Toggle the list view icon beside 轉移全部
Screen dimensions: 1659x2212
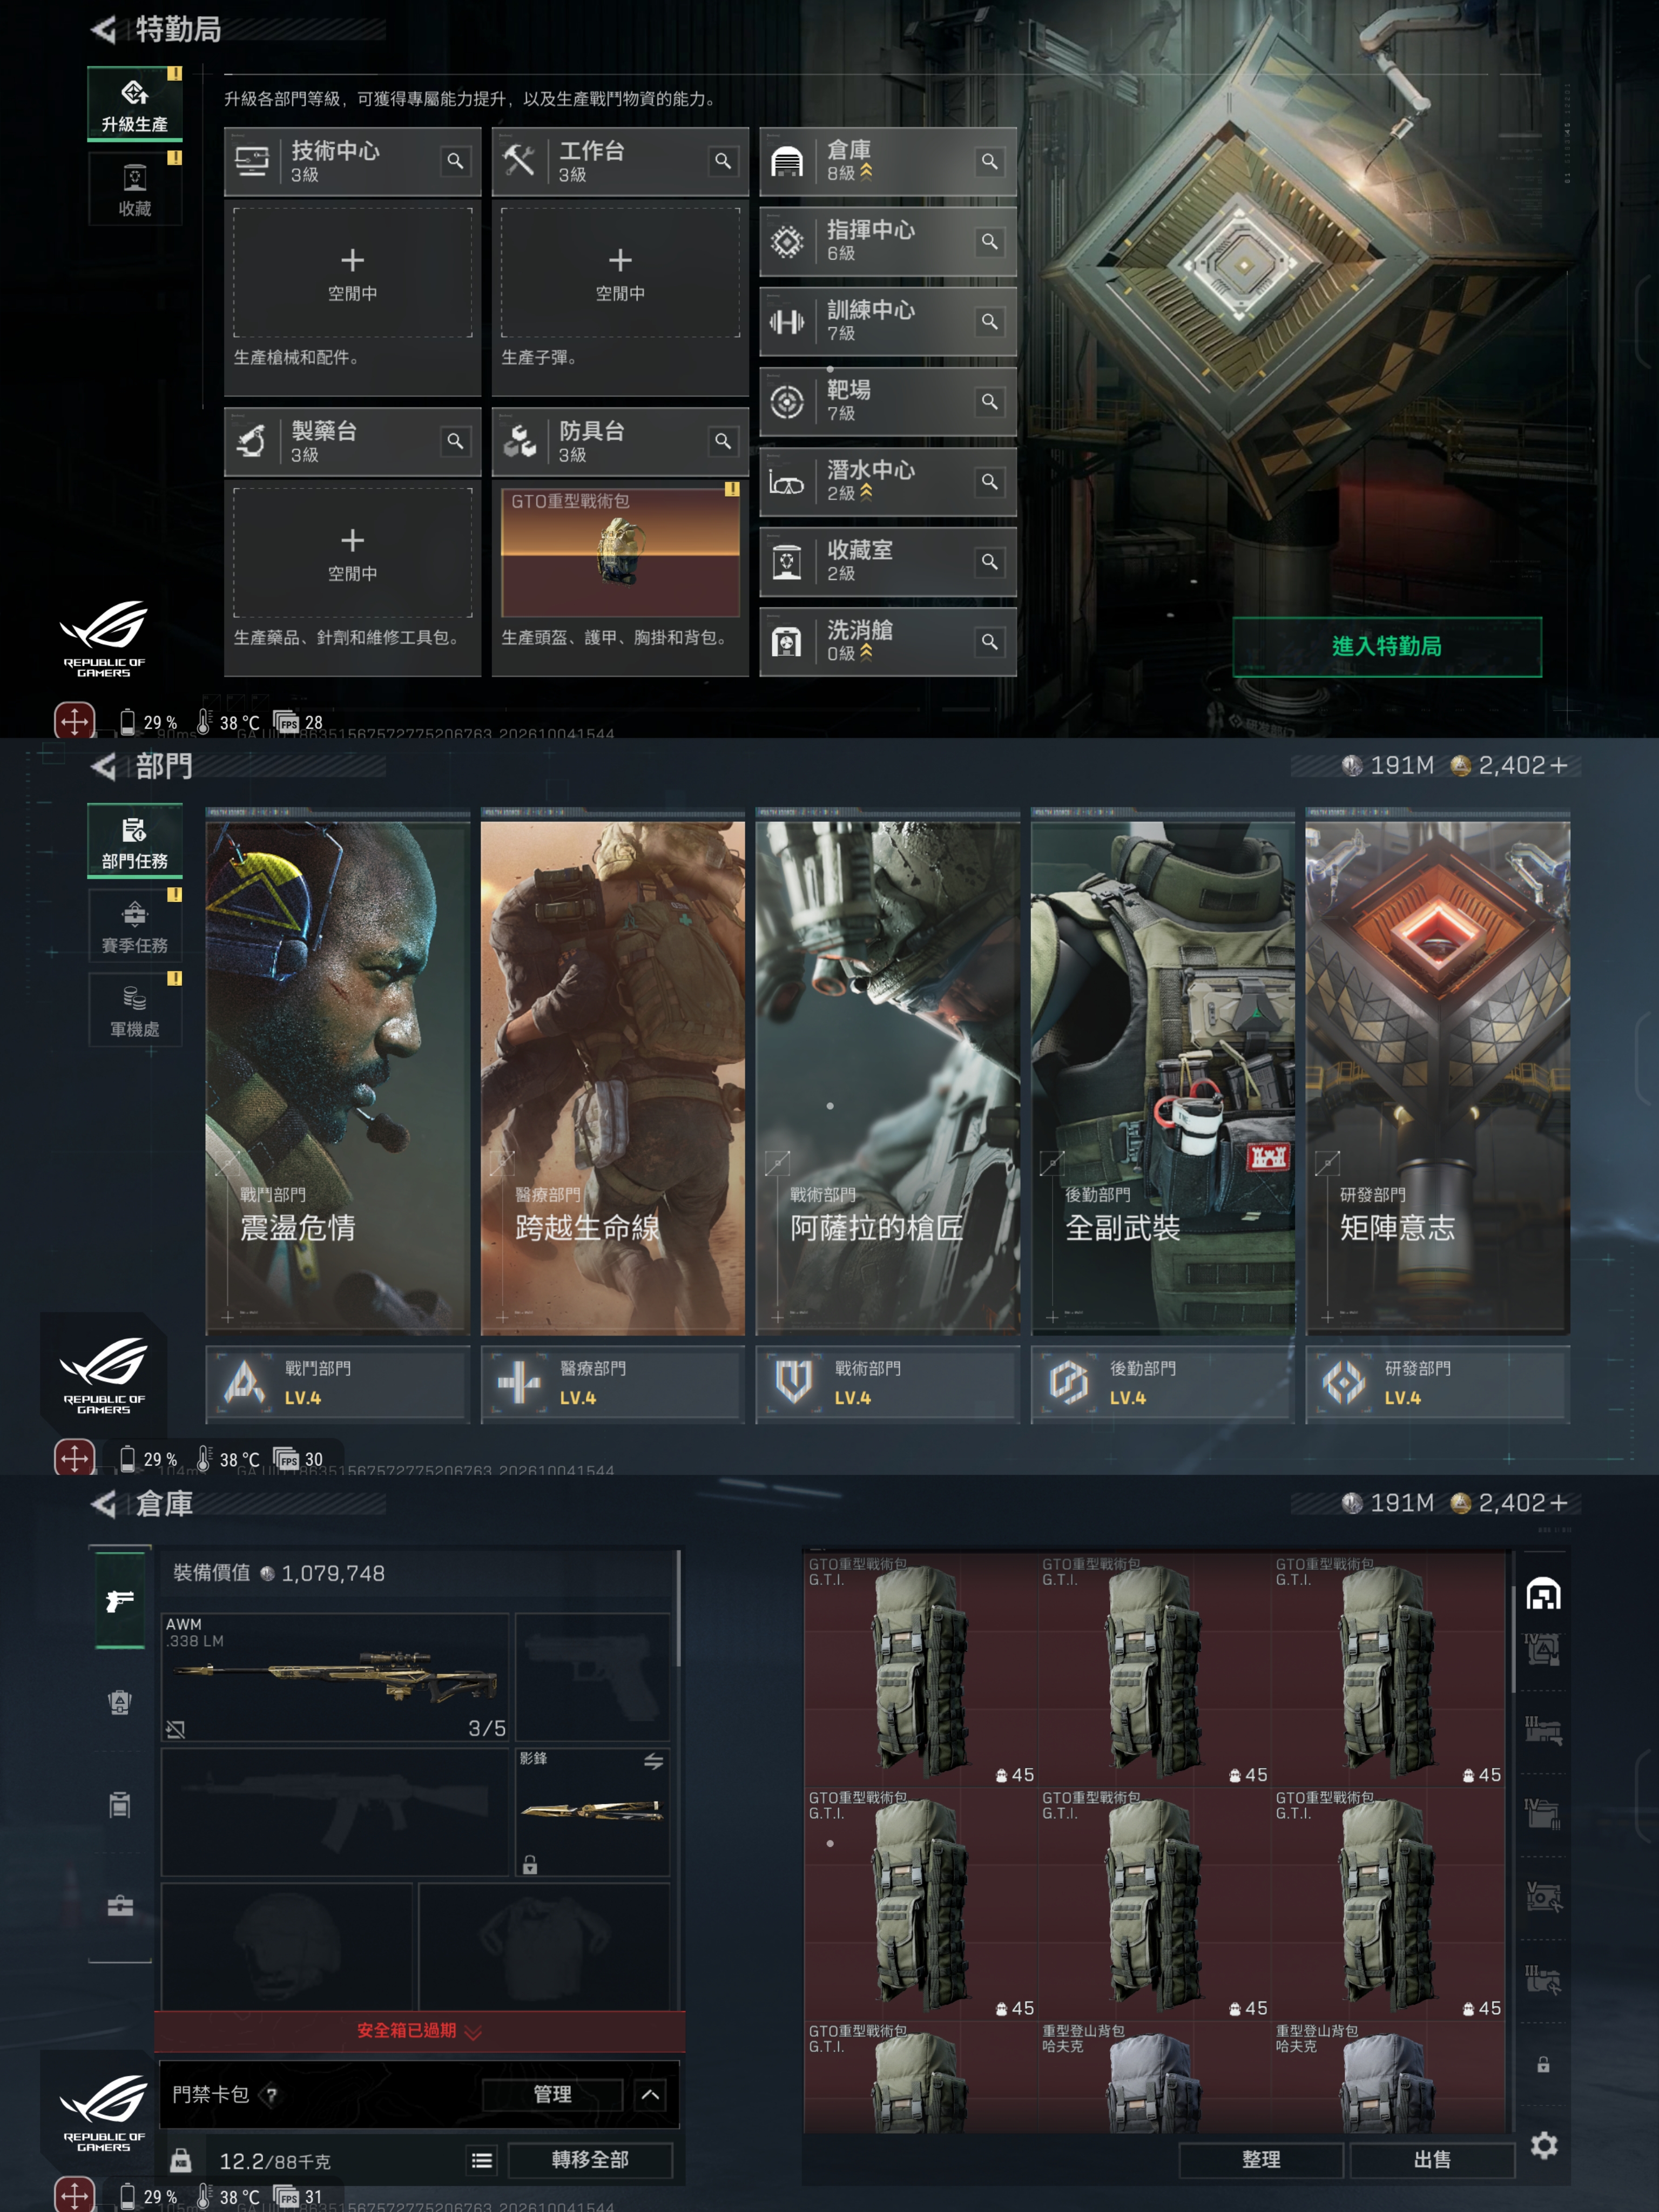pos(482,2160)
